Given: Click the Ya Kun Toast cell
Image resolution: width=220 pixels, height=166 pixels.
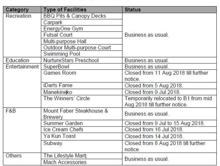Looking at the screenshot, I should click(59, 136).
